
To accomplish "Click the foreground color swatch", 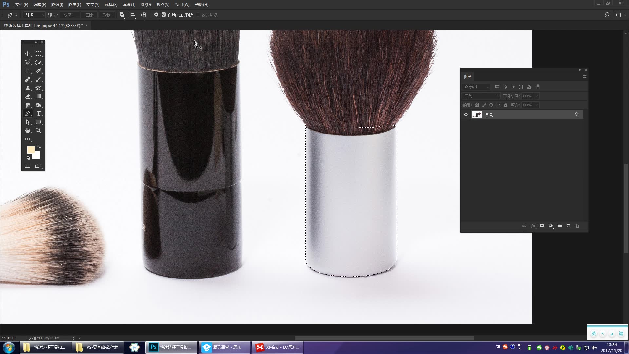I will (x=30, y=150).
